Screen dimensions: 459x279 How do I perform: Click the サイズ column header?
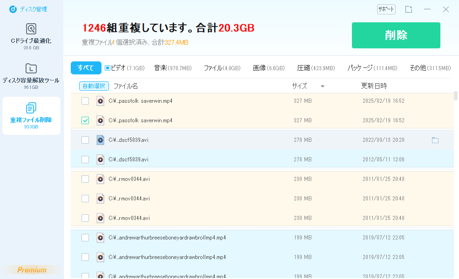pyautogui.click(x=299, y=86)
